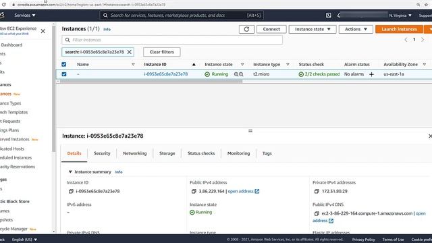Sort by Instance ID ascending arrow
The image size is (432, 243).
point(194,65)
